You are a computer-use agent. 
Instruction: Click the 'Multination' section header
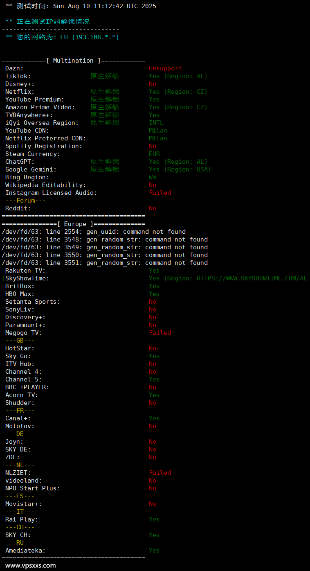click(x=74, y=61)
